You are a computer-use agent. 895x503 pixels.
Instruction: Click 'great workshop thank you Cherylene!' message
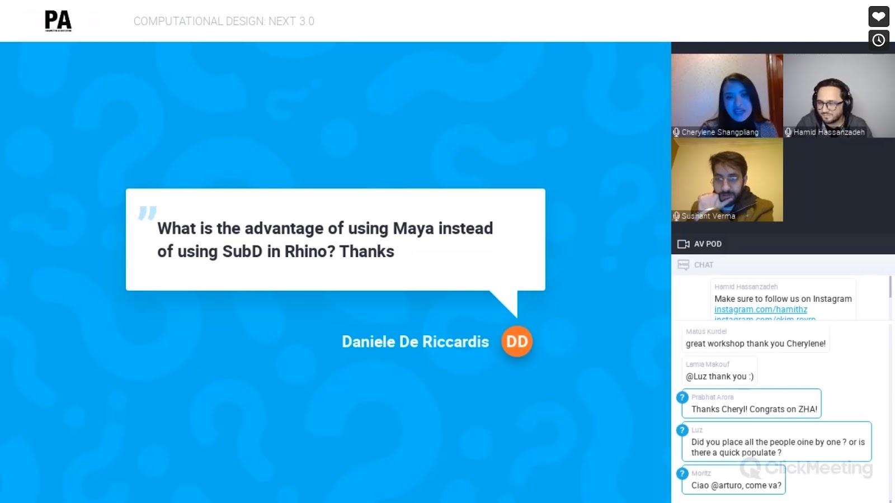point(756,344)
